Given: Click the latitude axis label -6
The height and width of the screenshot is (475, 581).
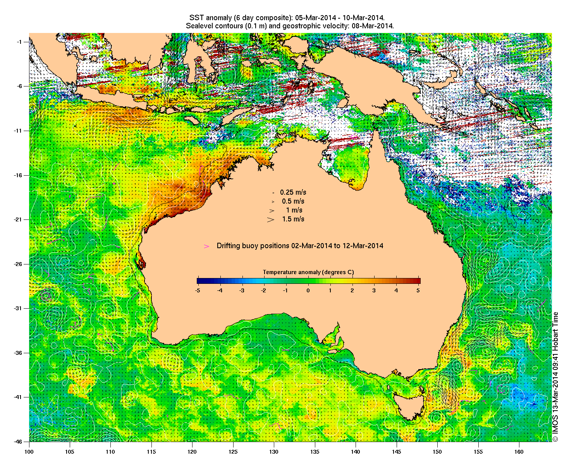Looking at the screenshot, I should [x=20, y=86].
